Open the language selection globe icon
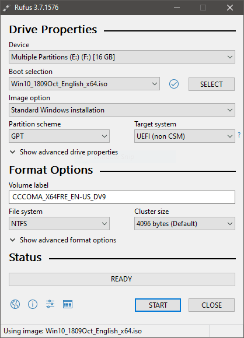 click(15, 304)
